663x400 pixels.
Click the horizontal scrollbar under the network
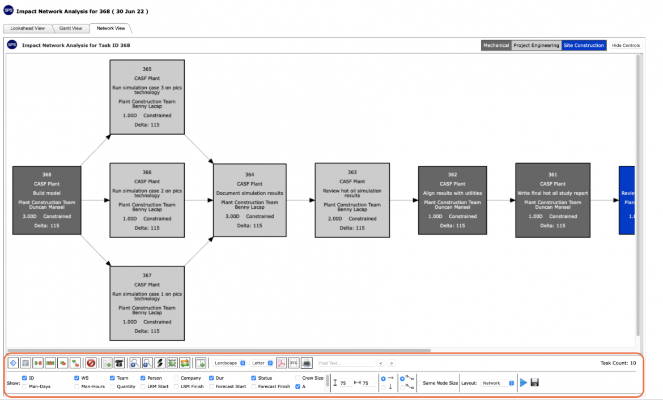click(219, 350)
